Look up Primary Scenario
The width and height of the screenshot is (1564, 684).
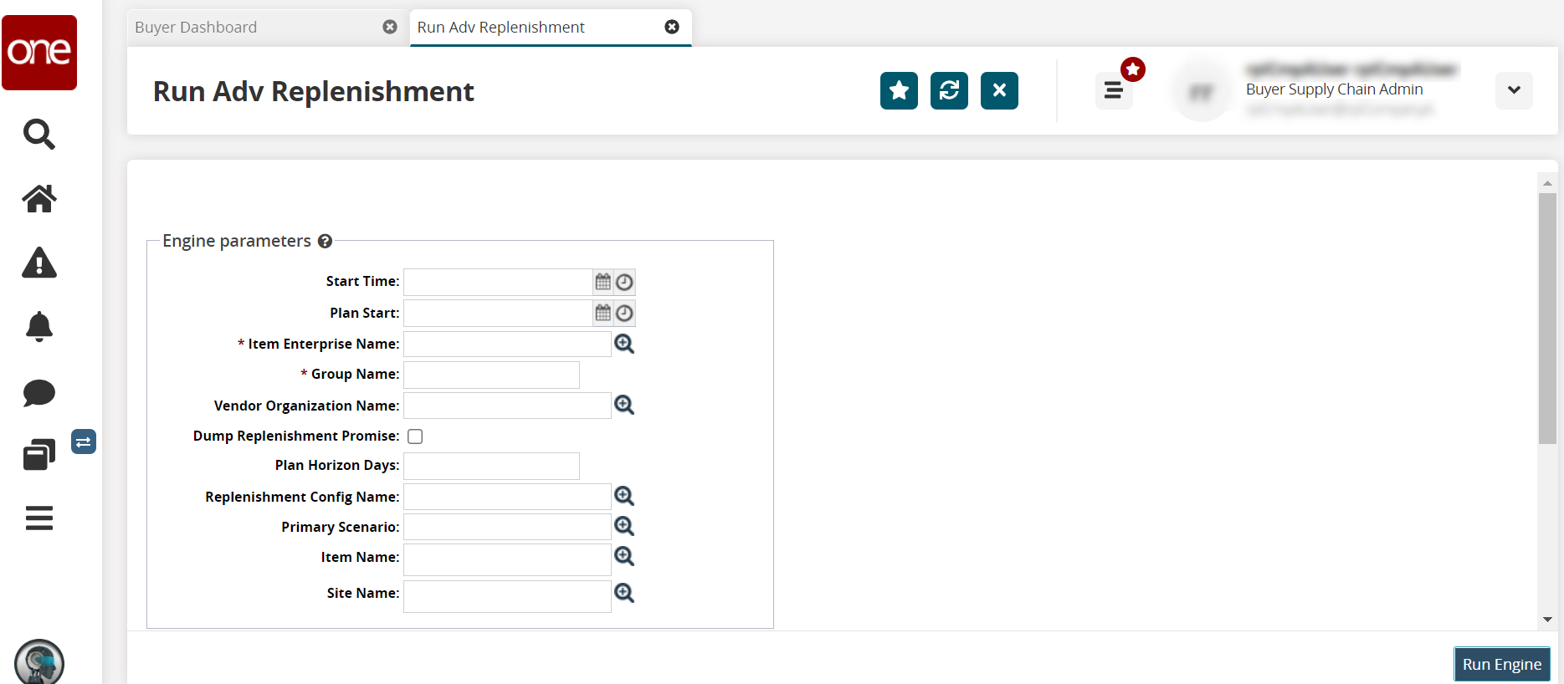(x=624, y=526)
